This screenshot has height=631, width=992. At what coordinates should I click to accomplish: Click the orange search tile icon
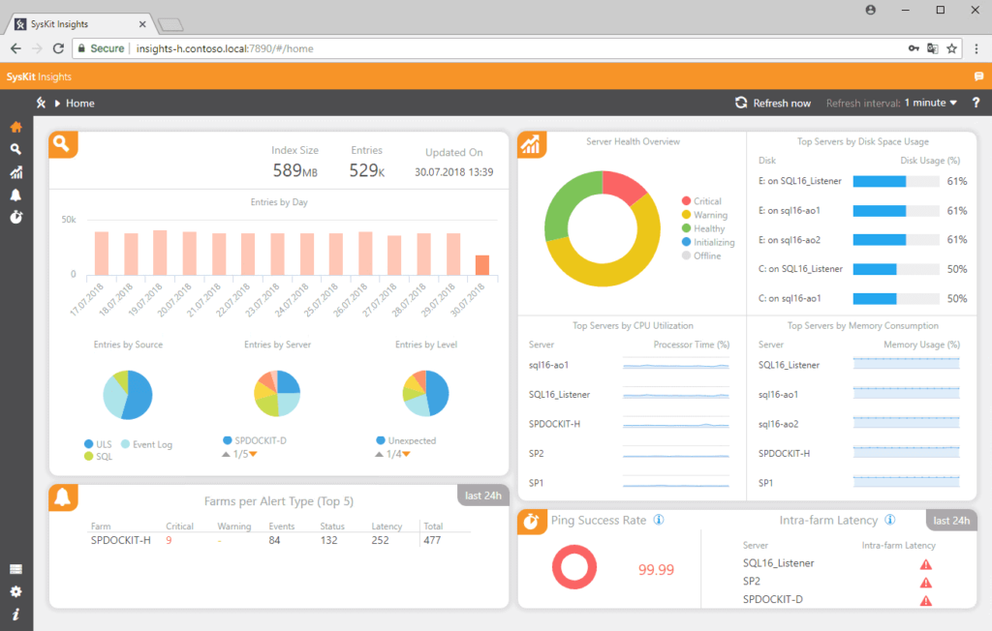(63, 145)
